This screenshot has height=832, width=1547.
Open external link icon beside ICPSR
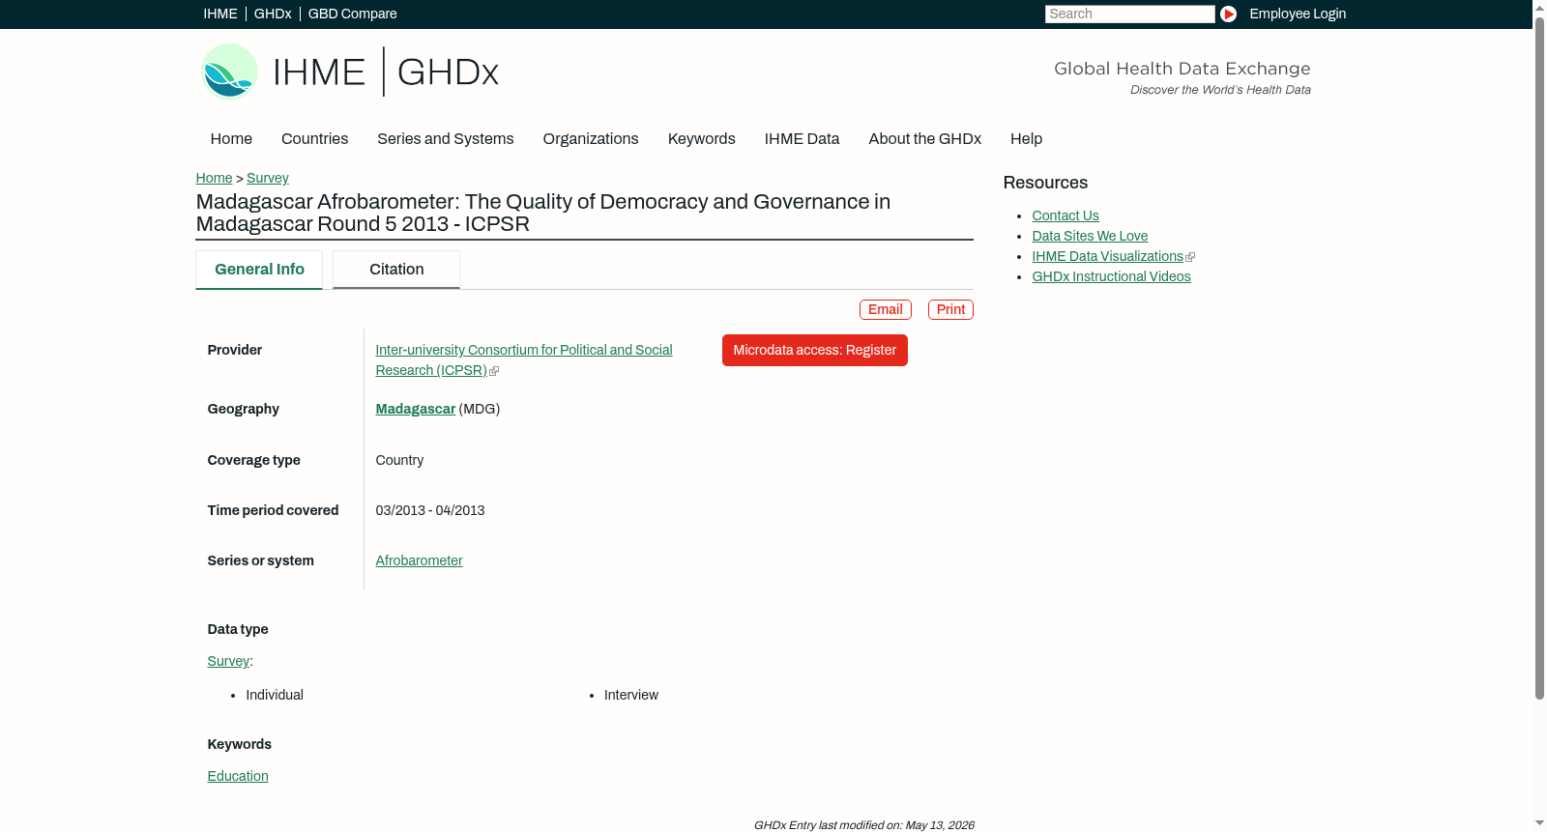coord(494,371)
